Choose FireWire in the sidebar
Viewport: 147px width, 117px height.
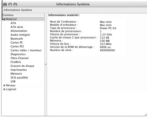pyautogui.click(x=16, y=62)
